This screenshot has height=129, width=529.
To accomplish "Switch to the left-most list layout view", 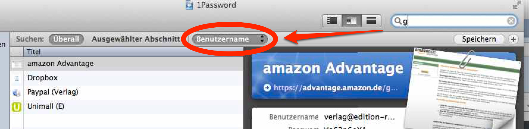I will pos(332,21).
